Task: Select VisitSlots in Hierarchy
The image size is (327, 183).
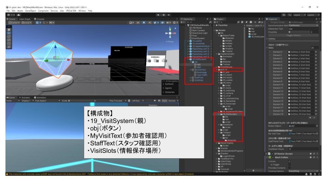Action: pyautogui.click(x=199, y=80)
